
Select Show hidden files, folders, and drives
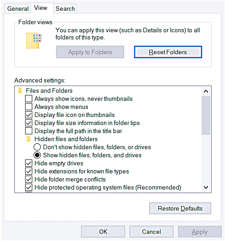37,155
